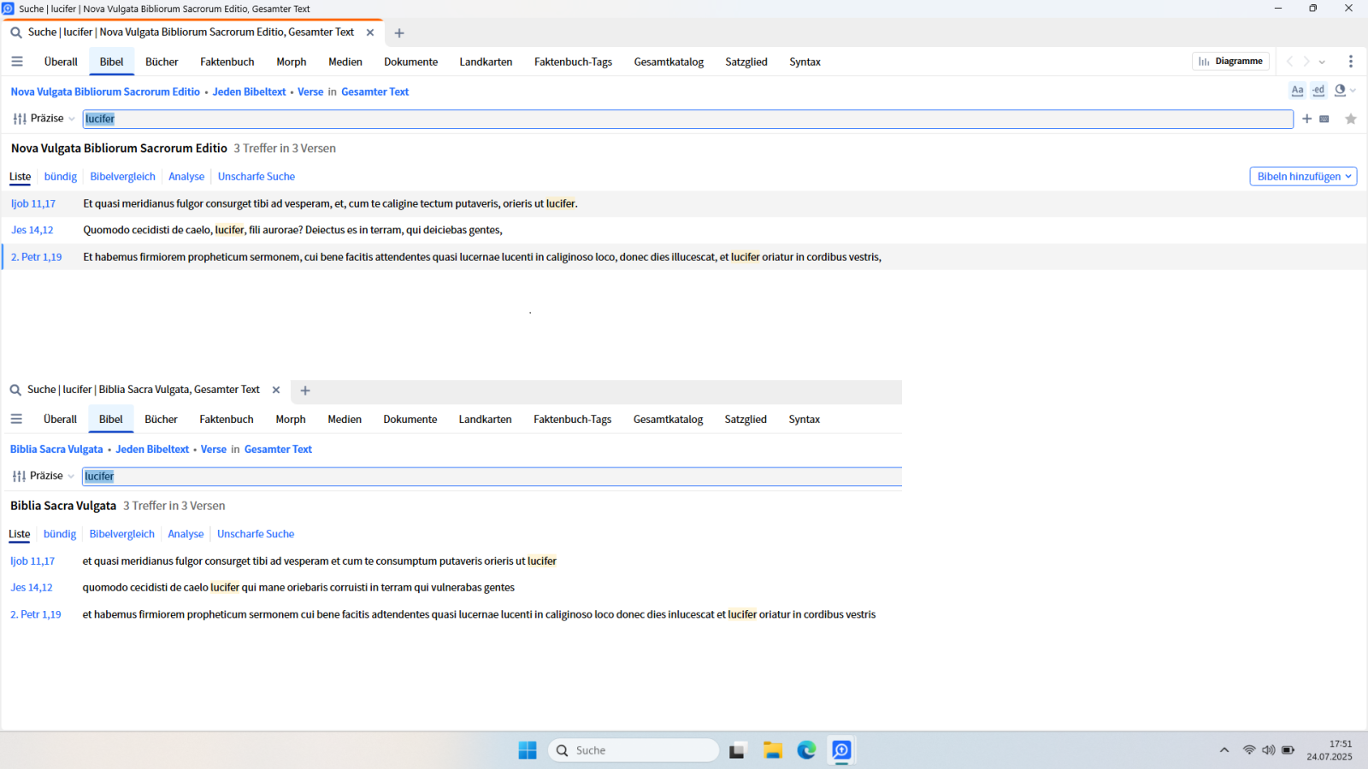Click the star icon to favorite this search

(1351, 119)
